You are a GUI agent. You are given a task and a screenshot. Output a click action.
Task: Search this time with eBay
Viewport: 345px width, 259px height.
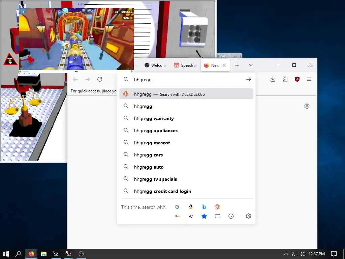click(x=177, y=216)
